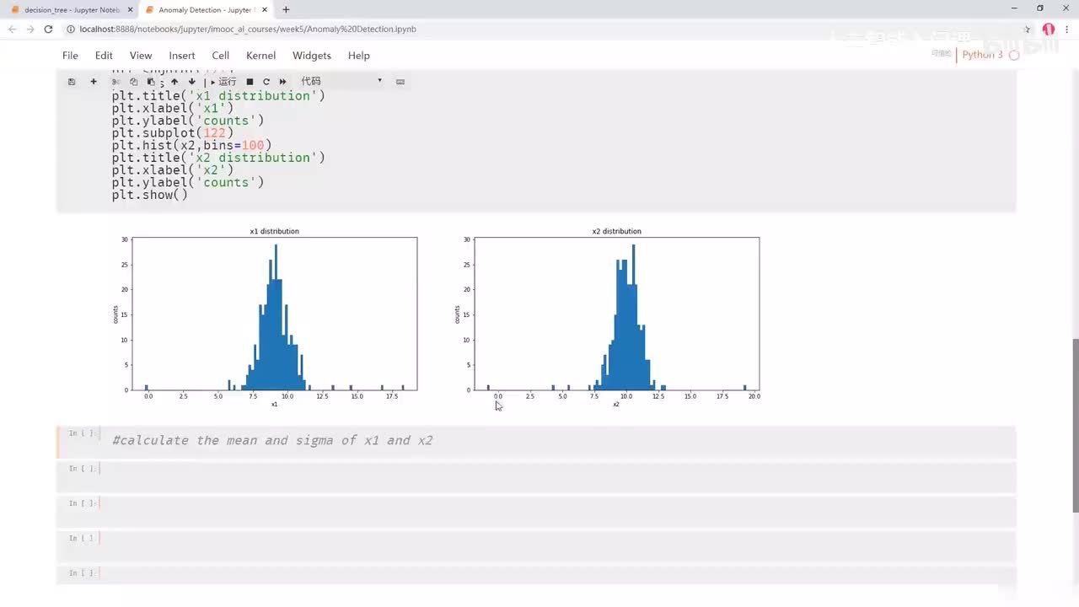Move selected cell down arrow
The width and height of the screenshot is (1079, 607).
[x=192, y=82]
